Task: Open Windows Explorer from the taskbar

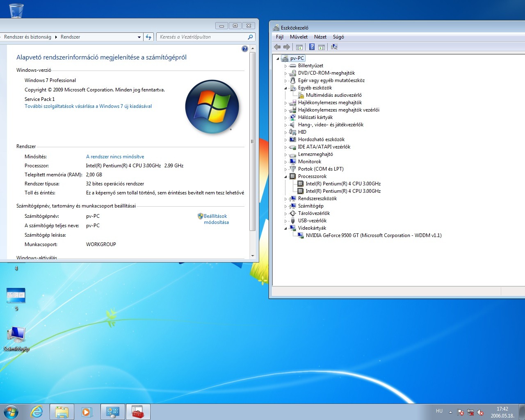Action: point(62,412)
